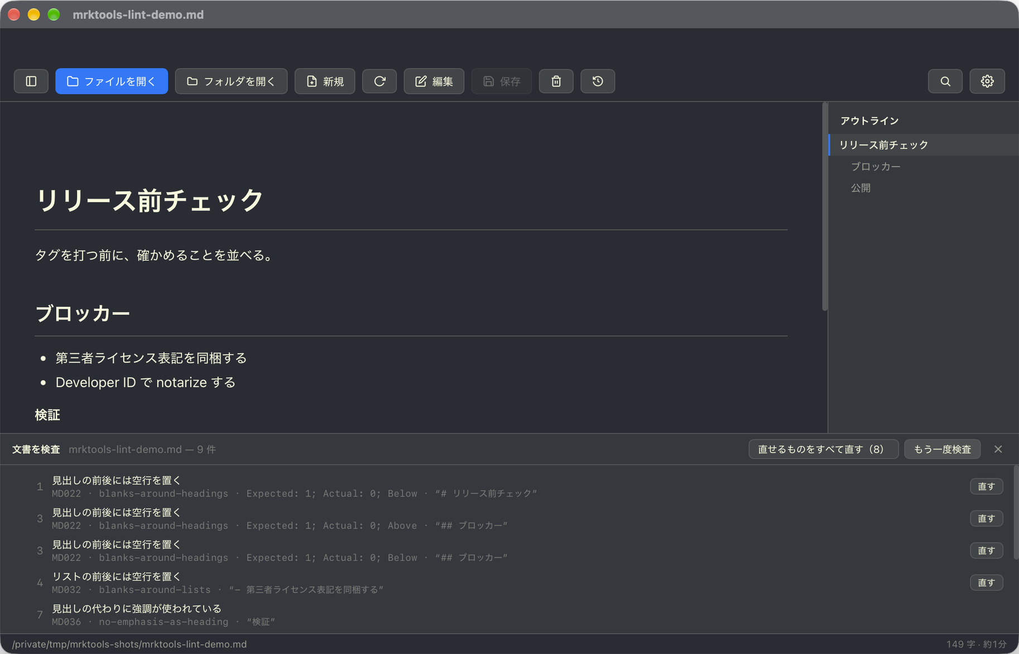Click the ブロッカー section heading
Viewport: 1019px width, 654px height.
[83, 314]
